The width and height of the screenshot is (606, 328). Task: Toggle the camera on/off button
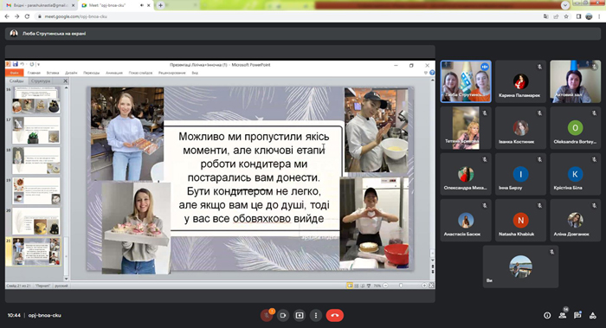coord(283,315)
